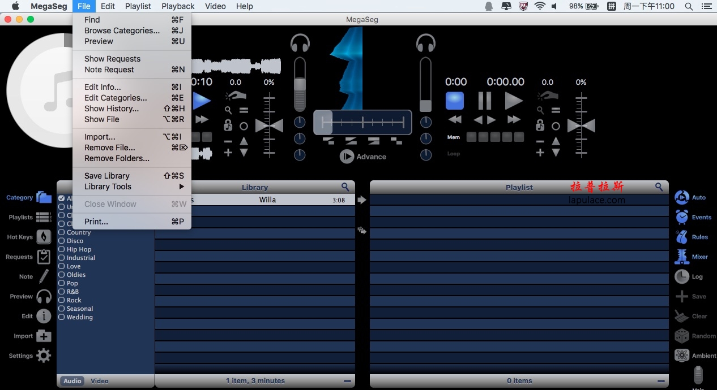Select the Willa track row in Library
This screenshot has width=717, height=390.
(255, 200)
